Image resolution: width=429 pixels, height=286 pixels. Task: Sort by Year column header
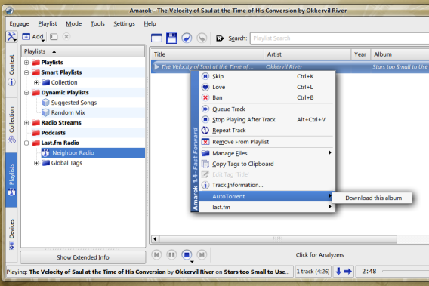[x=360, y=54]
